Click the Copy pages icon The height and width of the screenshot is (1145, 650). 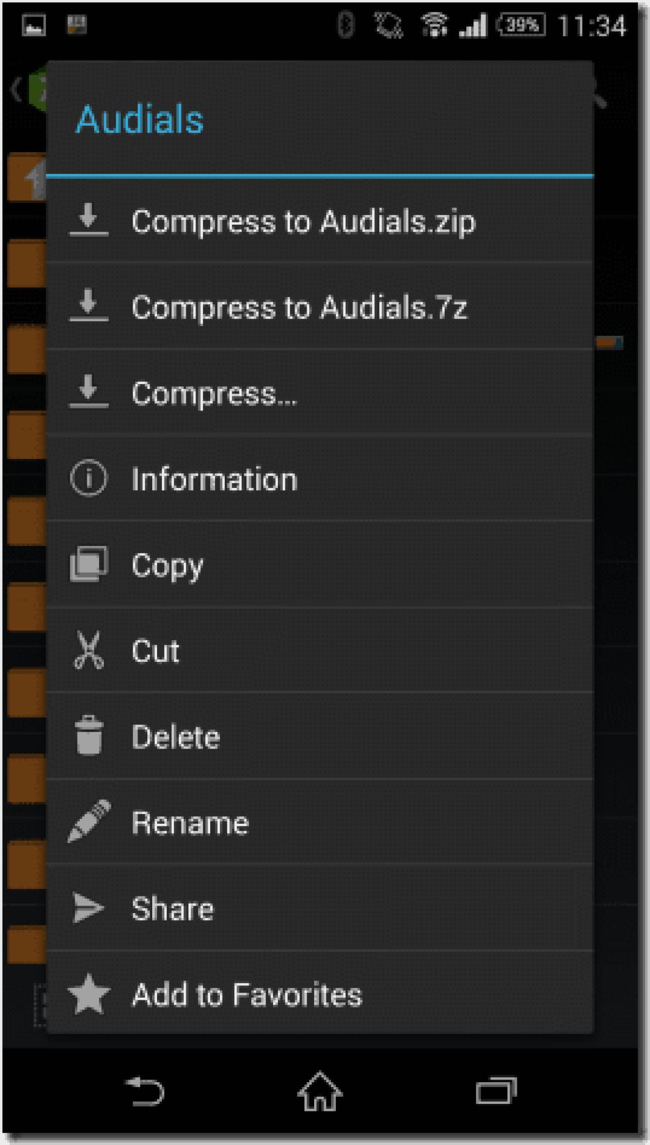tap(90, 563)
